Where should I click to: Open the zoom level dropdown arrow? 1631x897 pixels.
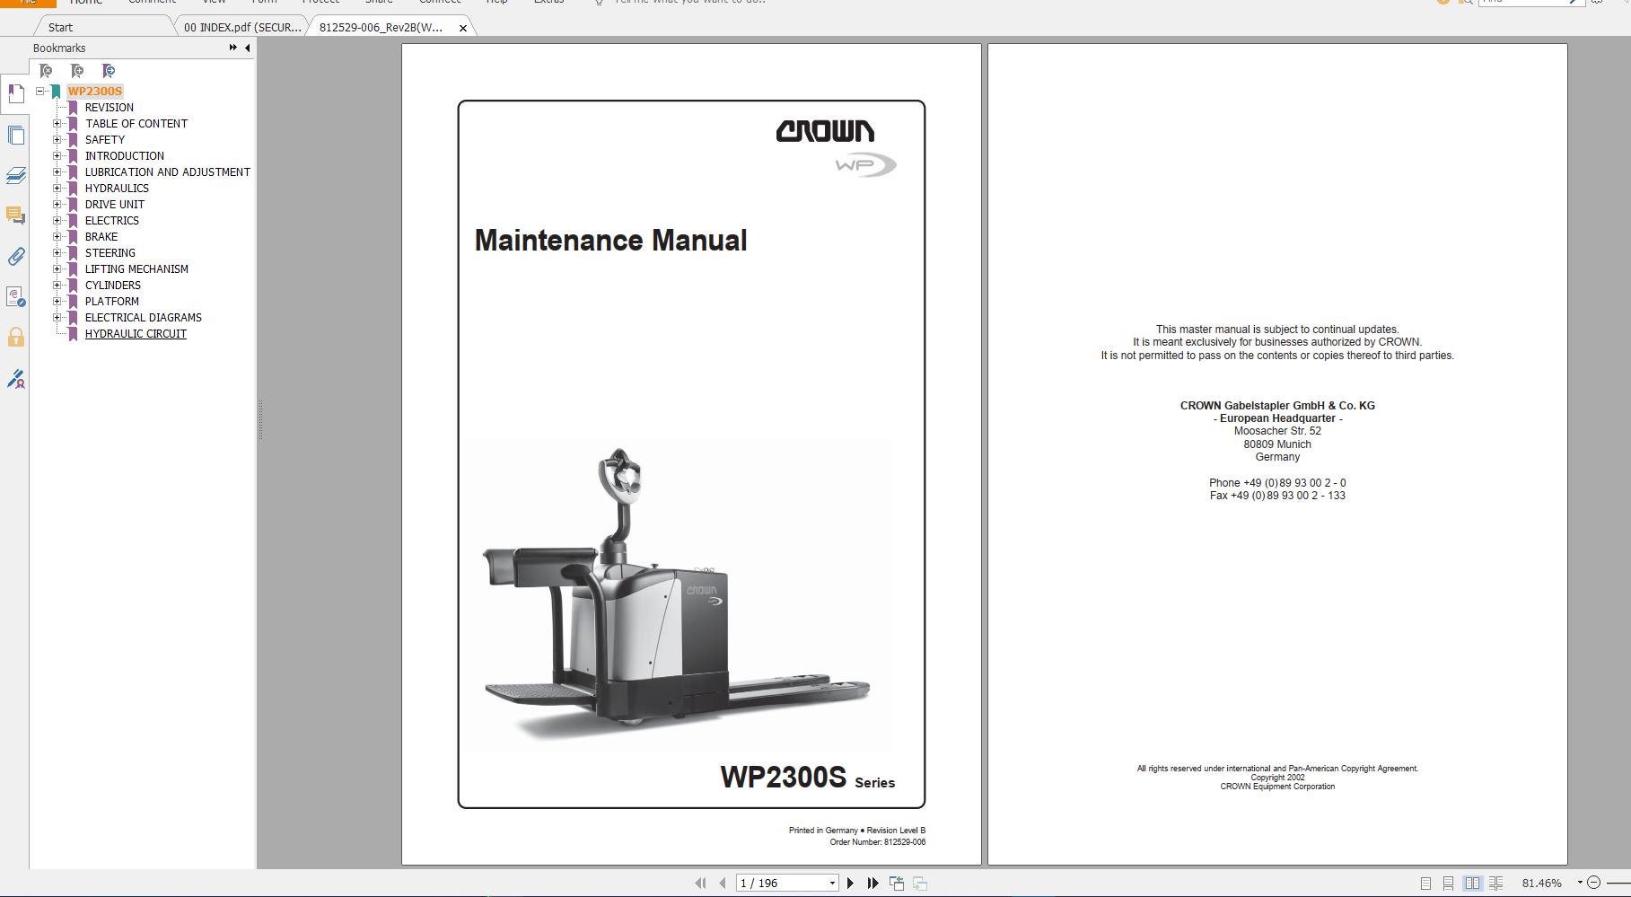click(1580, 883)
